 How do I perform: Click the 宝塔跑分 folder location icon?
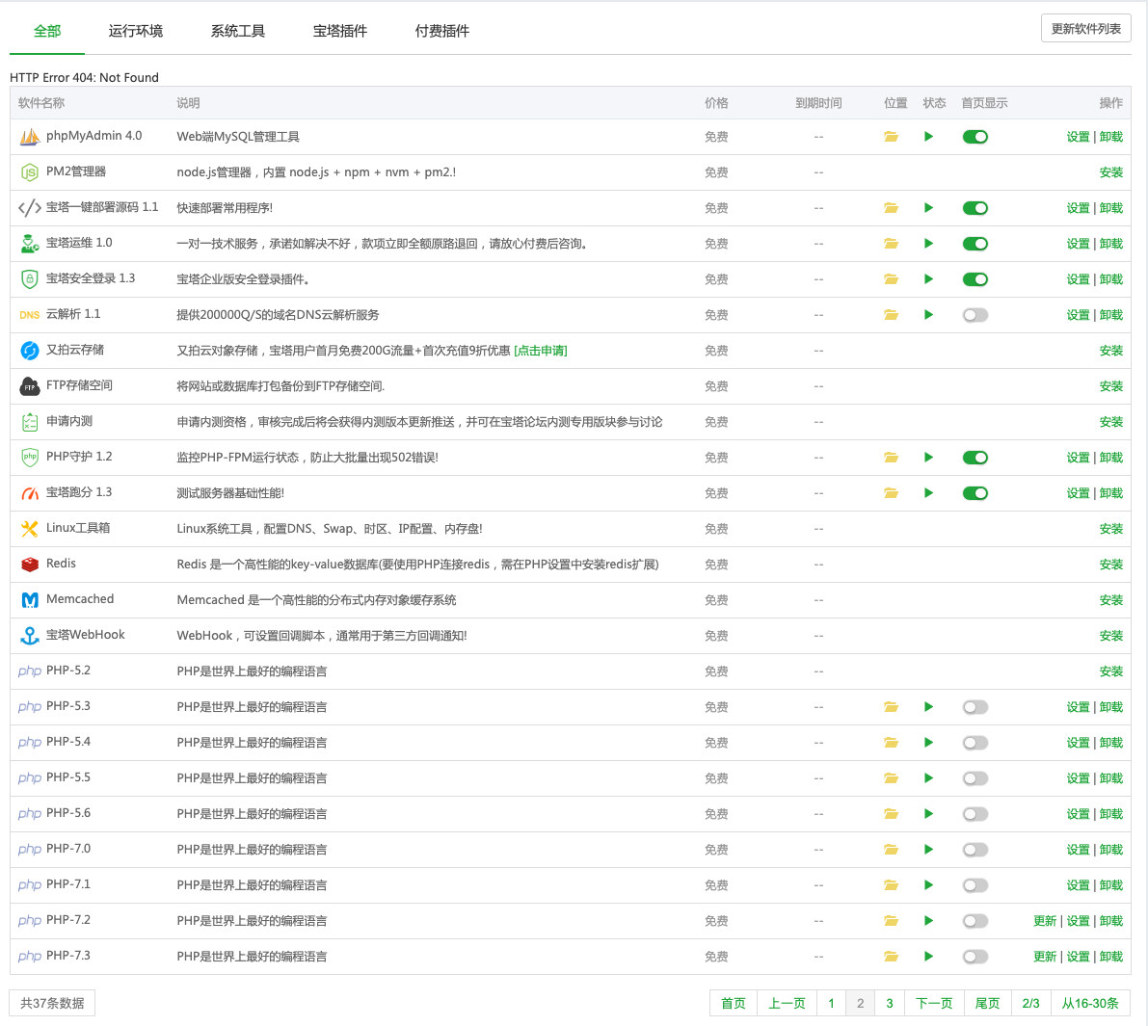point(891,493)
